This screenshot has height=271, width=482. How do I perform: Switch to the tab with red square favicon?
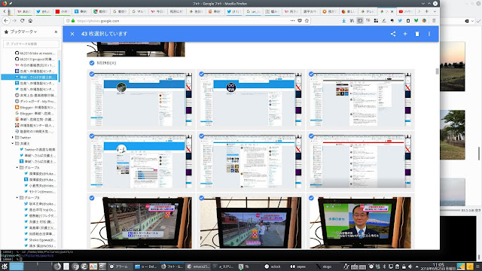(x=62, y=11)
